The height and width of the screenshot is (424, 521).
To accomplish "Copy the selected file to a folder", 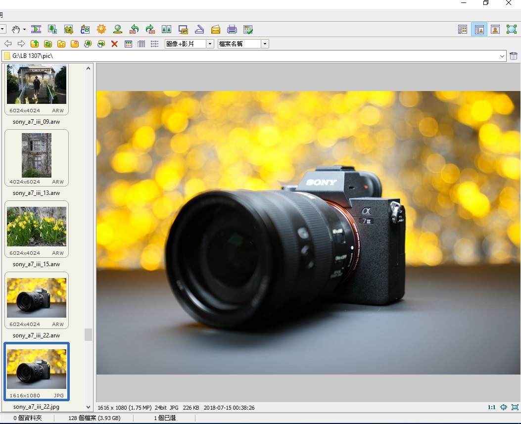I will pos(88,44).
